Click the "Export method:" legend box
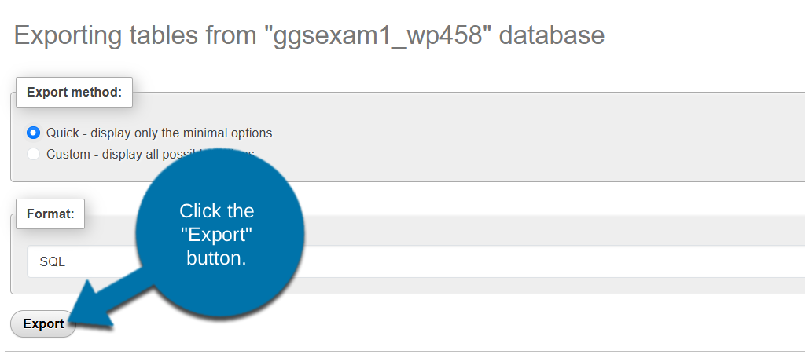 (x=74, y=92)
